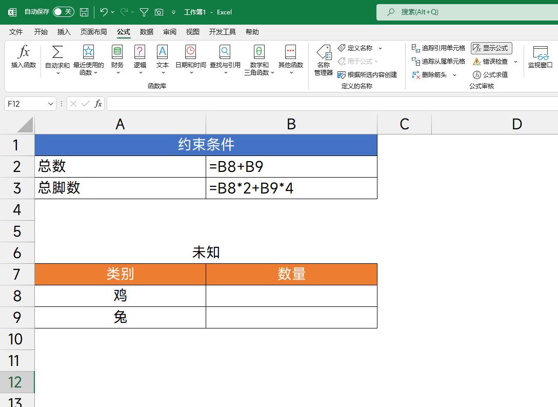
Task: Click the fx button beside the formula bar
Action: pos(98,104)
